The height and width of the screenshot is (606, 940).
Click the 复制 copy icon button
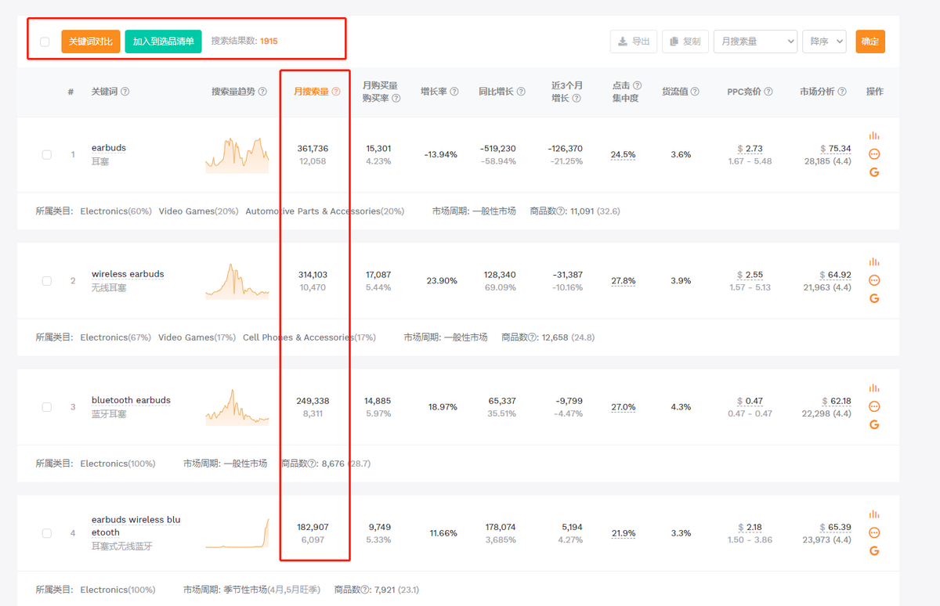click(x=685, y=41)
